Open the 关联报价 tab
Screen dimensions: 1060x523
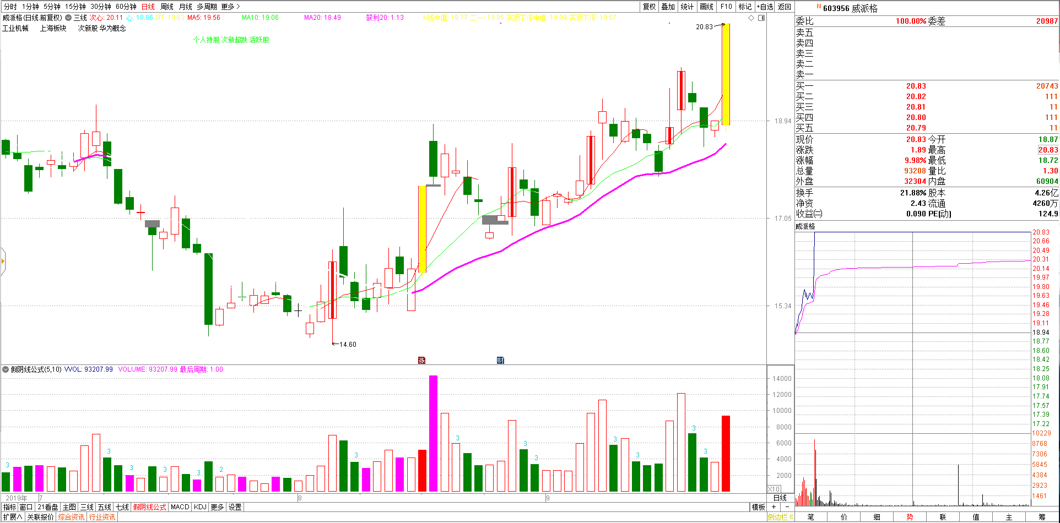(41, 517)
